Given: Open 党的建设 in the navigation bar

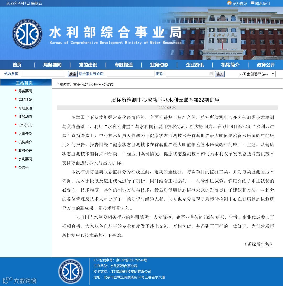Looking at the screenshot, I should click(x=88, y=65).
